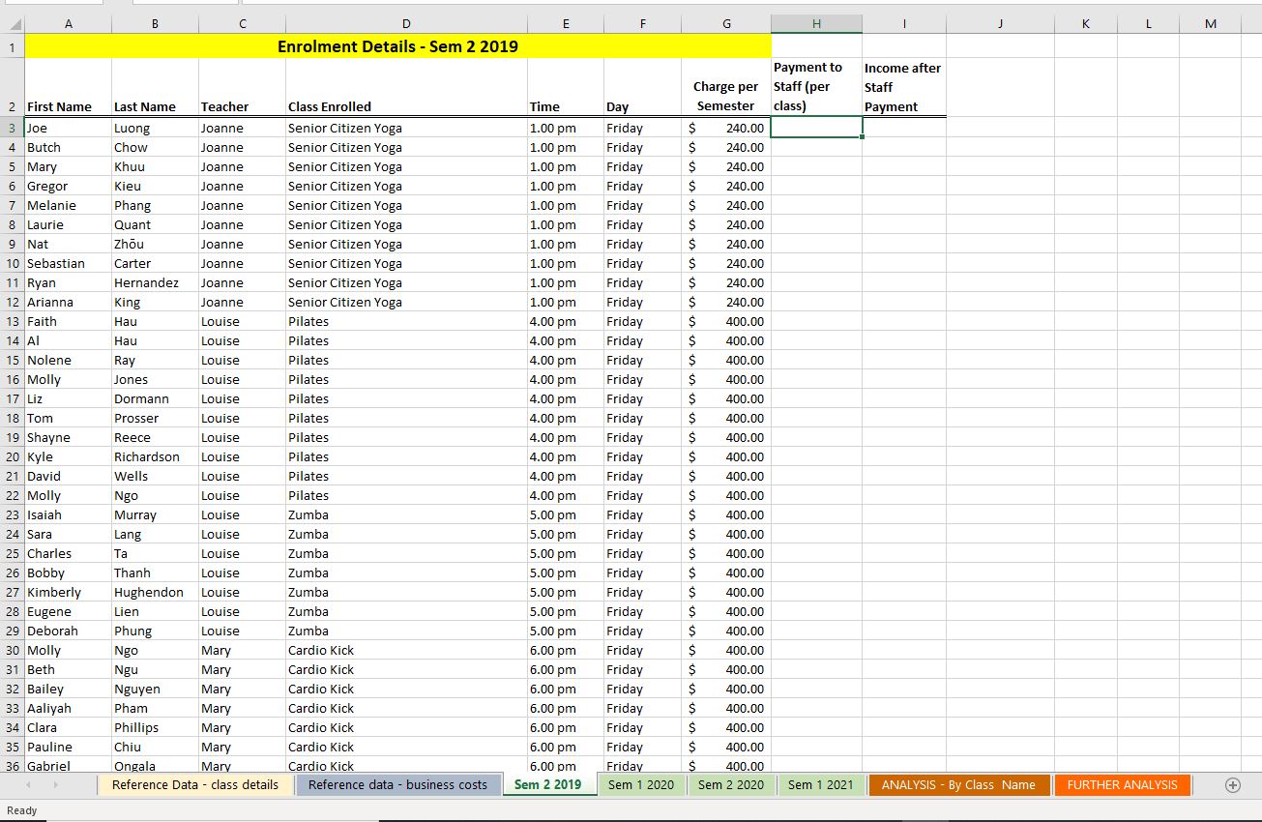1262x822 pixels.
Task: Select the last name cell Lang
Action: coord(155,534)
